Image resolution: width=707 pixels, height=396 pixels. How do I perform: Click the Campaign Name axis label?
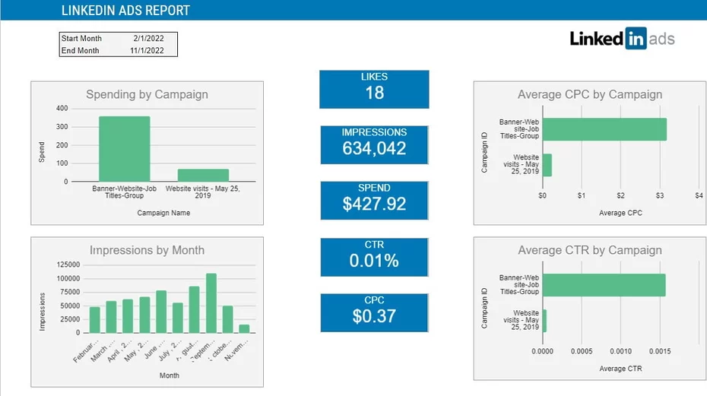click(x=163, y=213)
